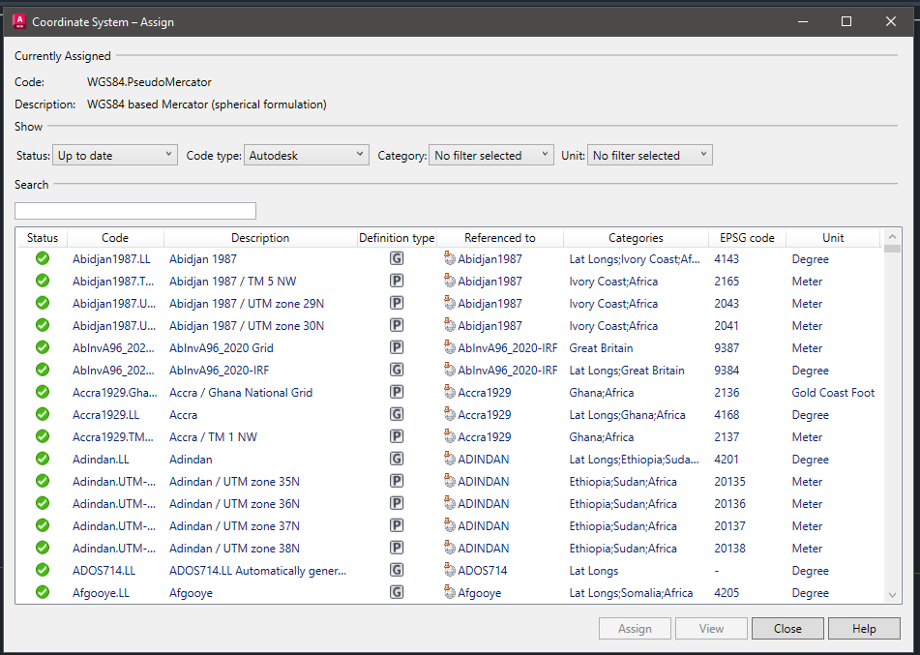The height and width of the screenshot is (655, 920).
Task: Click P definition icon for Accra / TM 1 NW
Action: click(397, 436)
